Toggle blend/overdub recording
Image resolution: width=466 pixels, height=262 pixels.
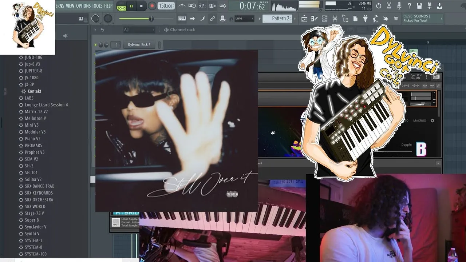[213, 6]
